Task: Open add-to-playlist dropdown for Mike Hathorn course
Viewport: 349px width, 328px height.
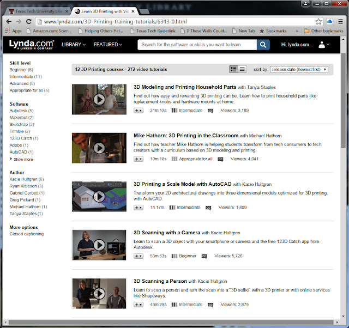Action: click(x=138, y=159)
